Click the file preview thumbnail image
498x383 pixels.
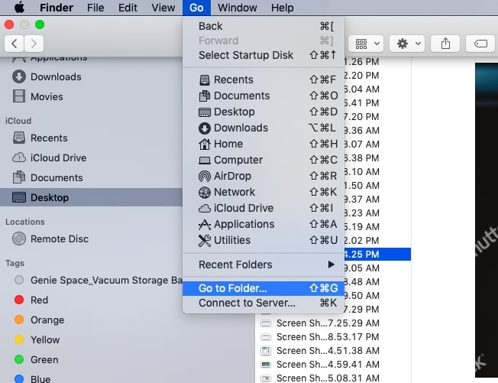[487, 220]
